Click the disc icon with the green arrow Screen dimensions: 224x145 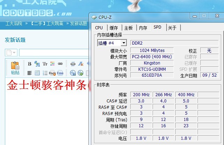pos(80,73)
